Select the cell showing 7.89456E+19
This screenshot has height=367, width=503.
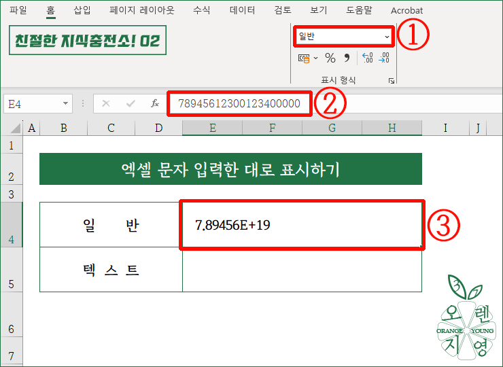[302, 224]
